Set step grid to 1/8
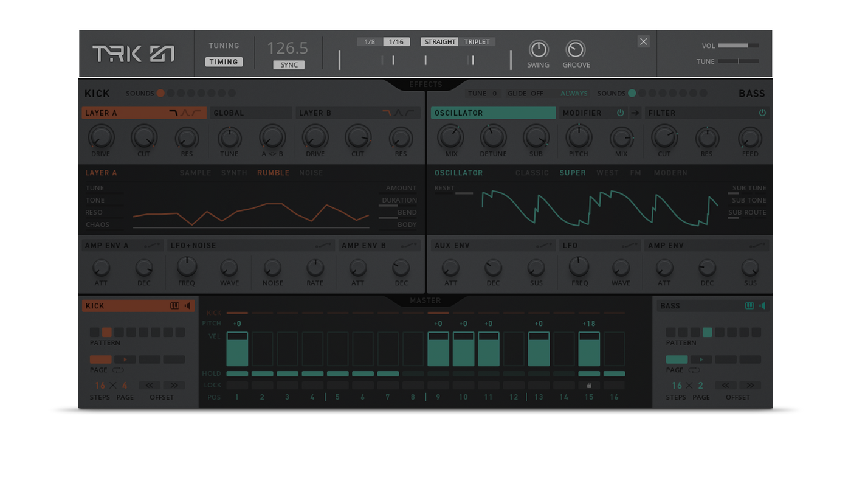The height and width of the screenshot is (489, 851). click(x=370, y=42)
